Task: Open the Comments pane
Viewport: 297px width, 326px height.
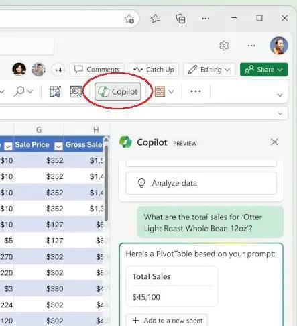Action: point(97,70)
